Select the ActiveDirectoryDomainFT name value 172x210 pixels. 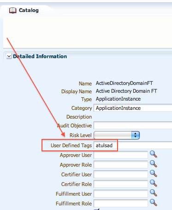(124, 83)
